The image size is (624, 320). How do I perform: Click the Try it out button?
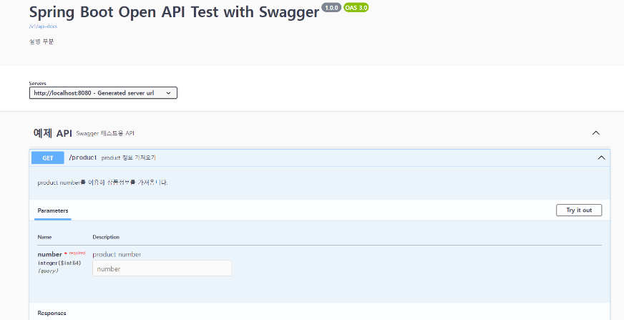(x=579, y=210)
